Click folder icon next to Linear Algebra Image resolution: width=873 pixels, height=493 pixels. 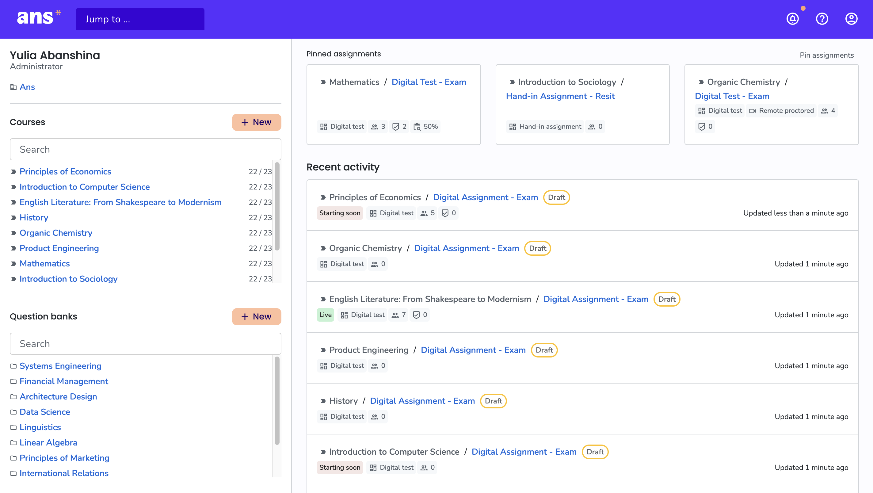pyautogui.click(x=13, y=443)
